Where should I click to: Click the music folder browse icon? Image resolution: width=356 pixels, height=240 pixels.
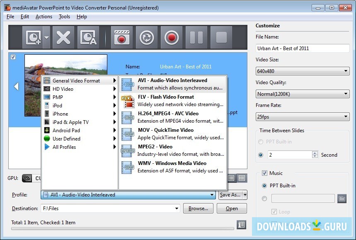pyautogui.click(x=341, y=199)
